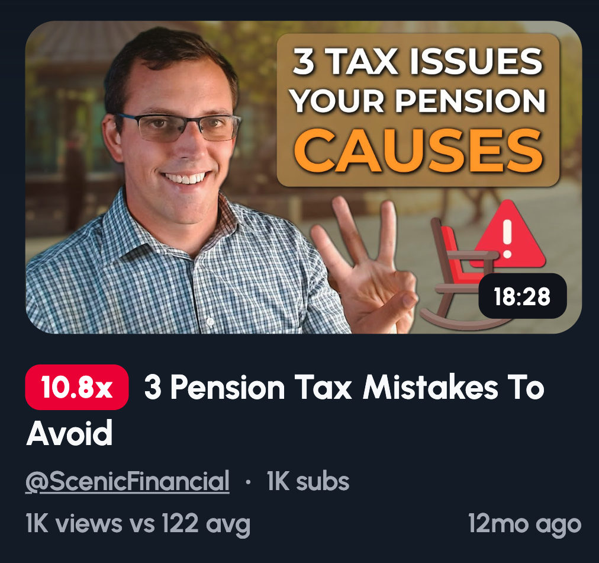Click the man's glasses in the thumbnail
This screenshot has height=563, width=599.
(179, 127)
